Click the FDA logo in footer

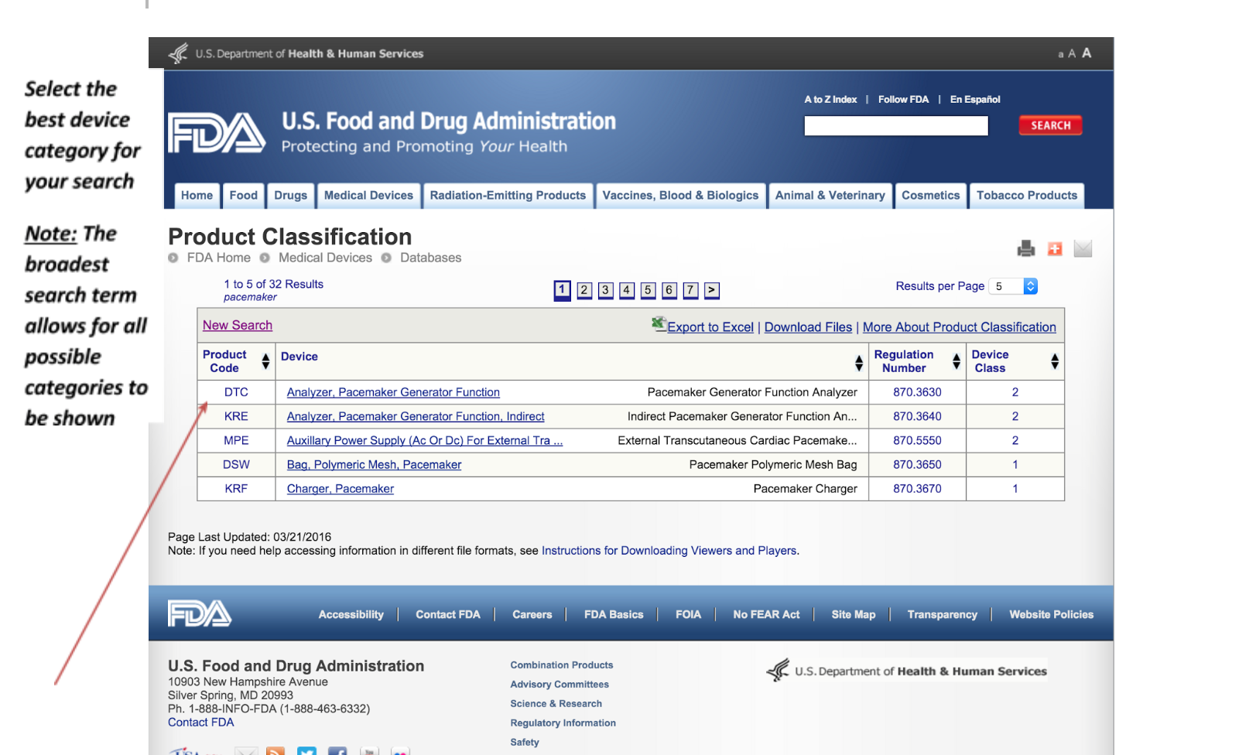[x=200, y=613]
